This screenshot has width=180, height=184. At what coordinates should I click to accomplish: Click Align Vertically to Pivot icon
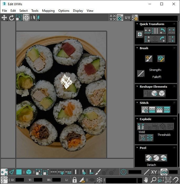point(148,39)
